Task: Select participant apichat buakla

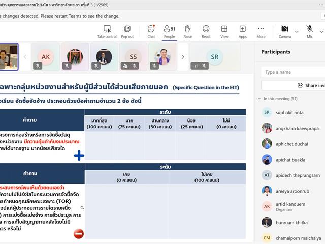Action: click(x=291, y=160)
